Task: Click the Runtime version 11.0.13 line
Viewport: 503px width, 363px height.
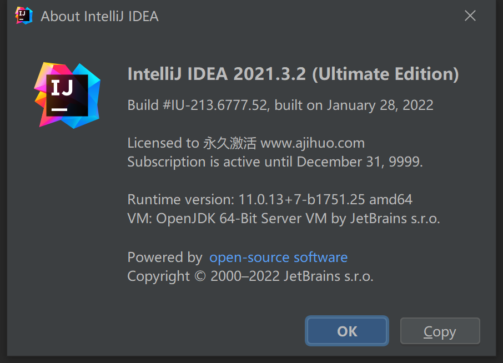Action: pos(270,199)
